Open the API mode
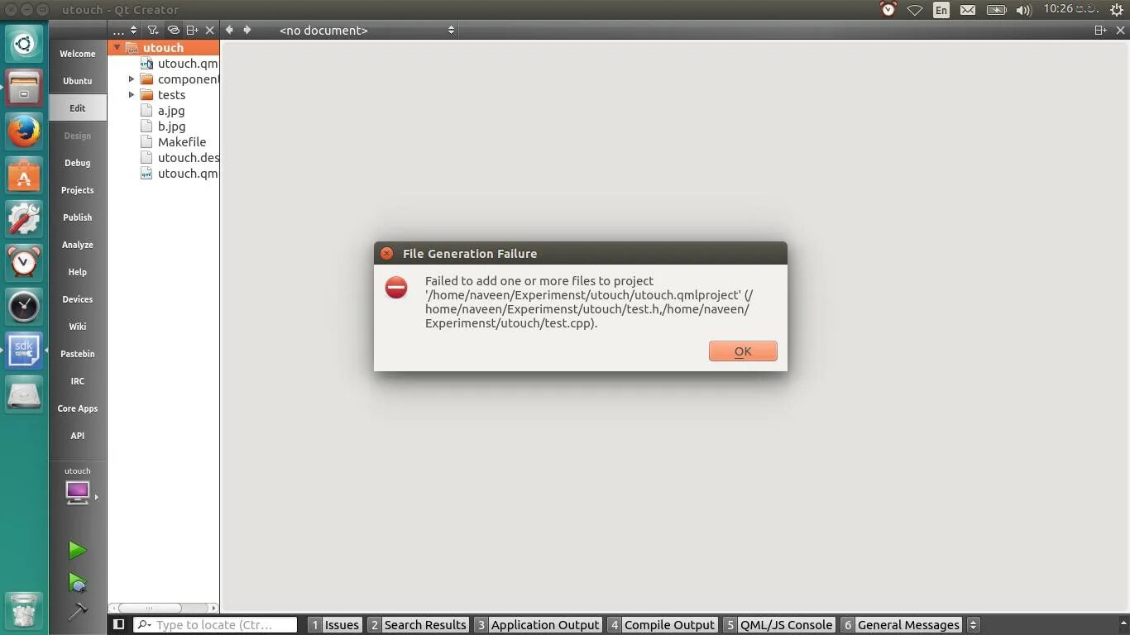Viewport: 1130px width, 635px height. [x=77, y=436]
